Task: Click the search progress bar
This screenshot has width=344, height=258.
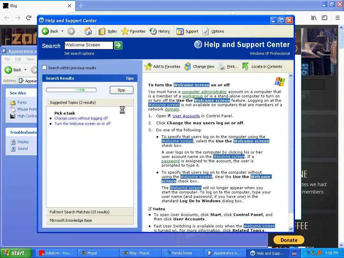Action: tap(71, 90)
